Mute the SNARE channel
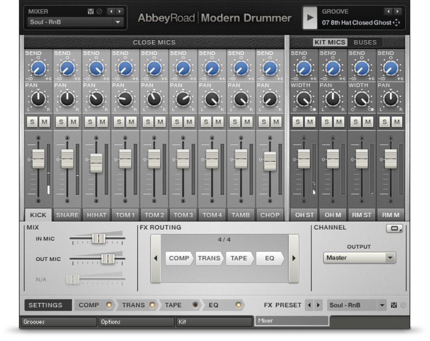430x341 pixels. [x=73, y=122]
